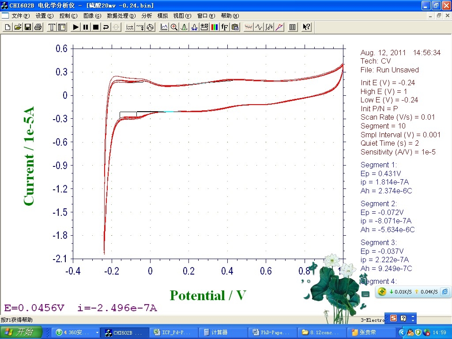
Task: Open the 分析 menu
Action: [x=147, y=15]
